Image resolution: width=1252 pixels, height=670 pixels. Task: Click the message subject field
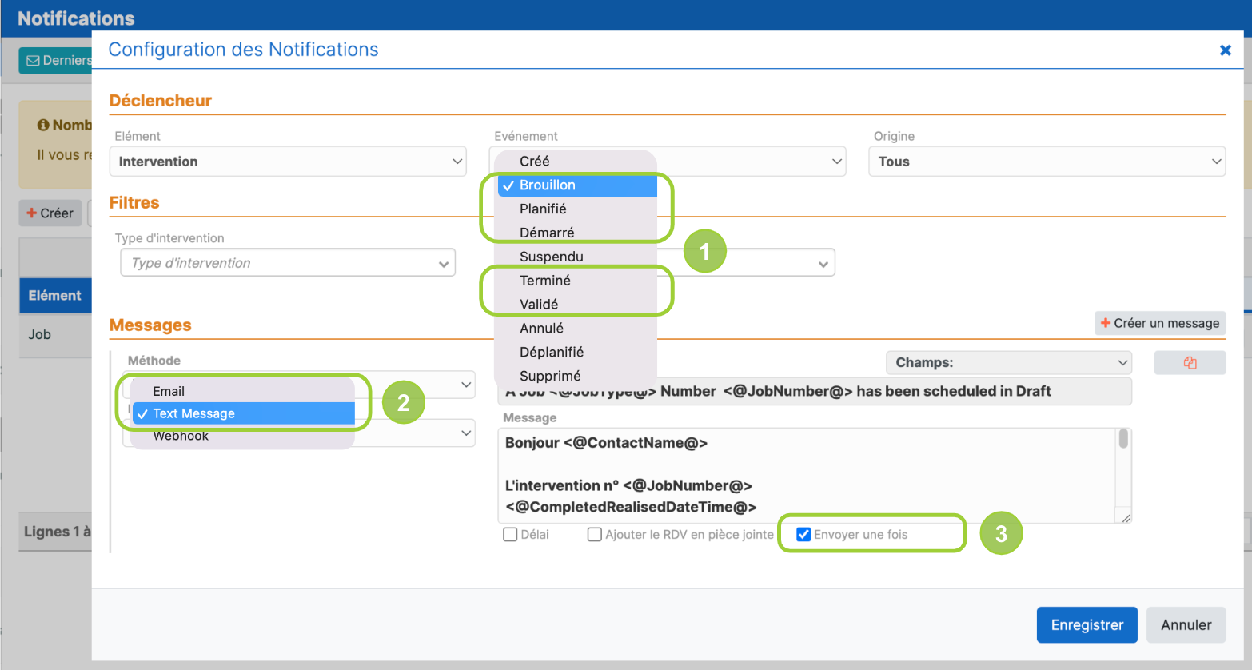pos(815,392)
